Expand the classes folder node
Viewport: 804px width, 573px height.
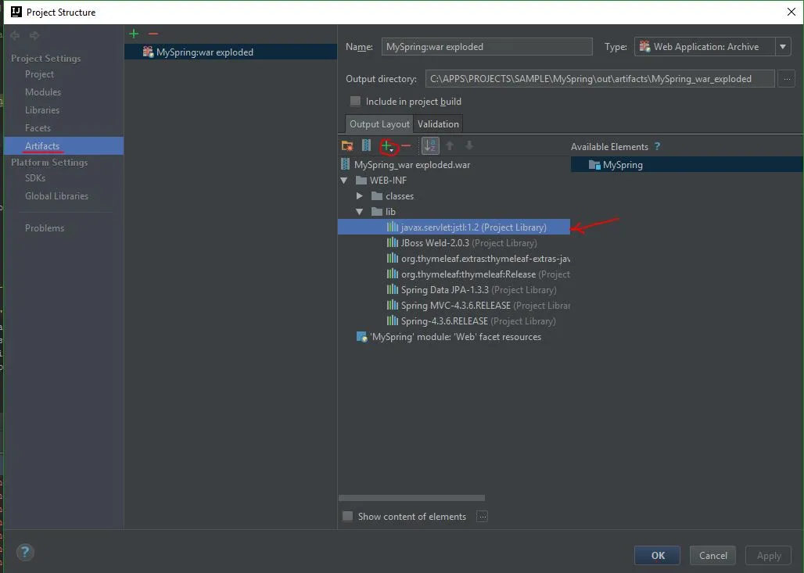[x=360, y=195]
